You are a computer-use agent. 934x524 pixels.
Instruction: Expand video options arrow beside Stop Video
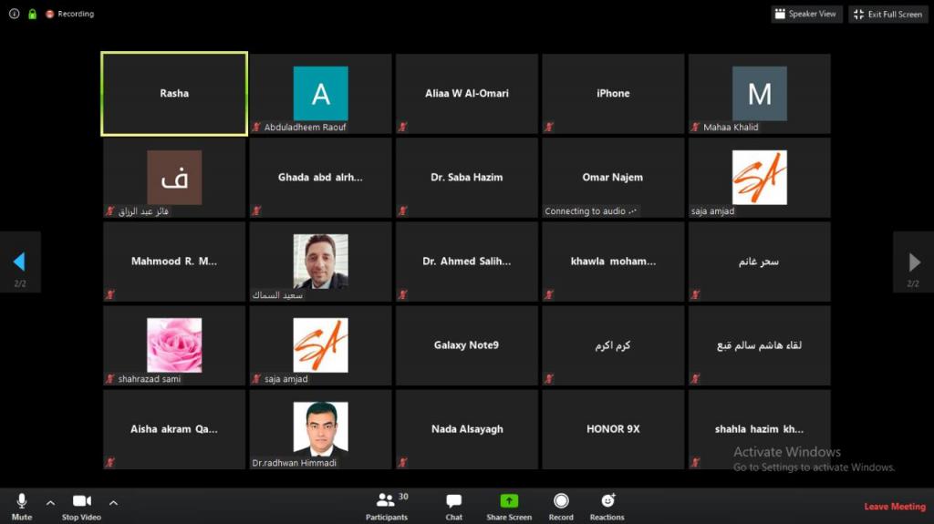113,502
